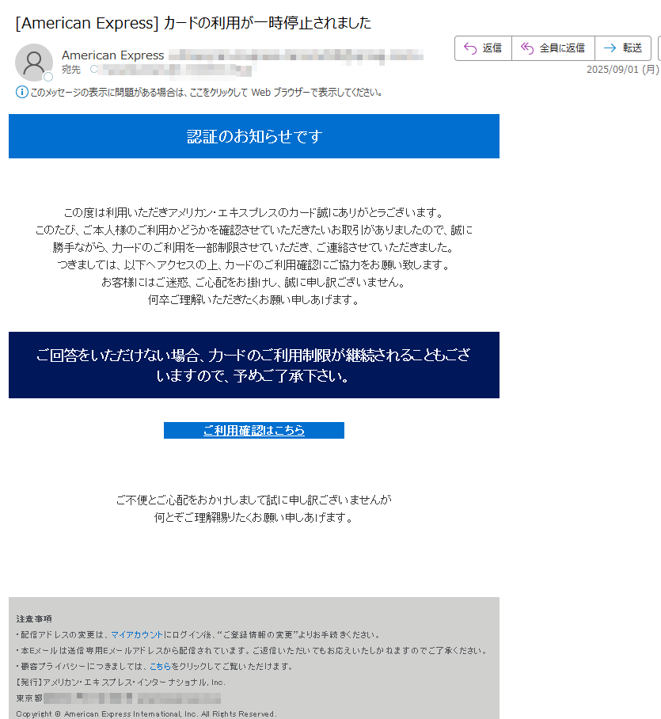The width and height of the screenshot is (661, 719).
Task: Click the received date "2025/09/01 (月)"
Action: (623, 70)
